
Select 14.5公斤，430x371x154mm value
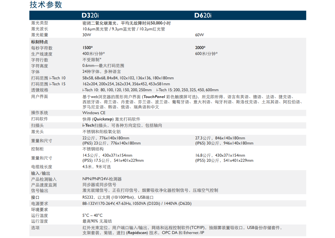[x=107, y=156]
